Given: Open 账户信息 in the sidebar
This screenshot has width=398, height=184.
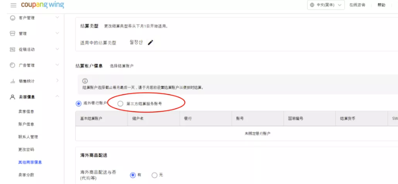Looking at the screenshot, I should tap(26, 124).
